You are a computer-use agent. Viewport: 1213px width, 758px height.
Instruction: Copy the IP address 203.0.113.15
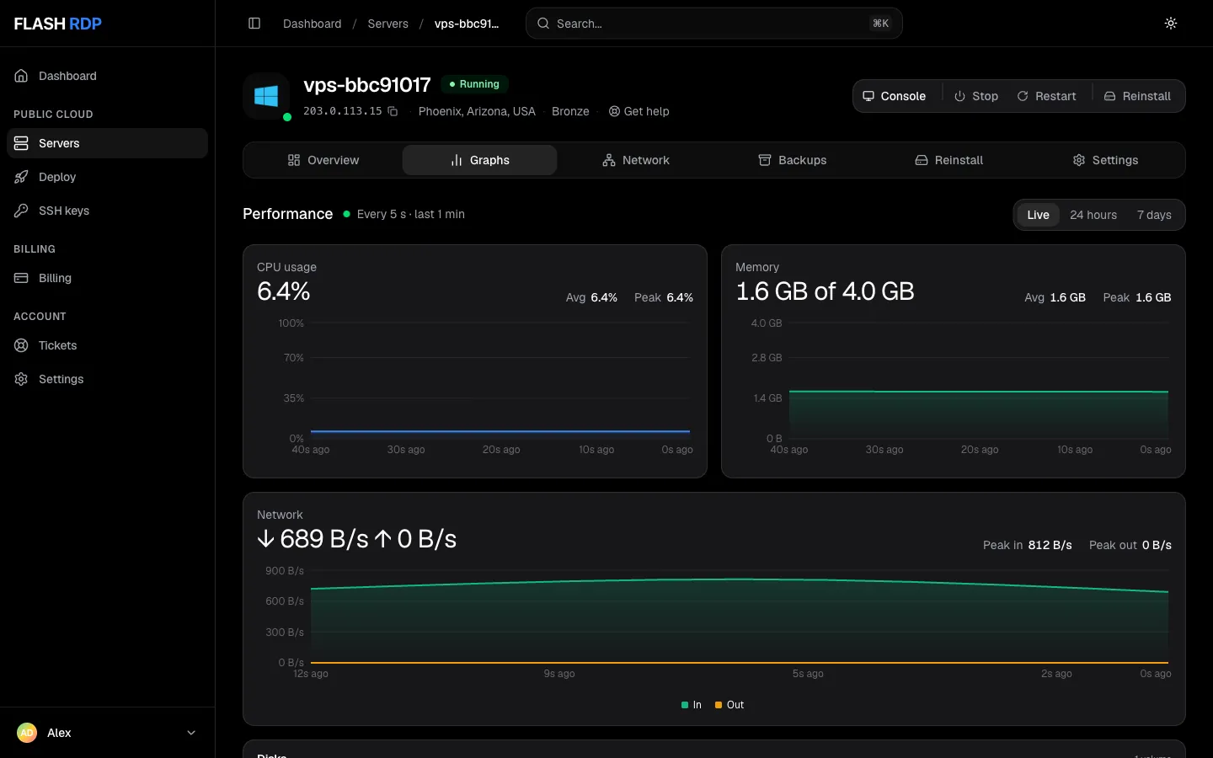point(393,111)
